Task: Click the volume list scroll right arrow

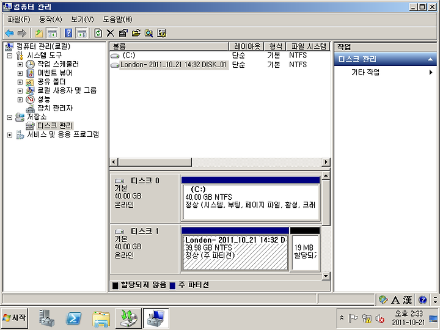Action: pos(326,162)
